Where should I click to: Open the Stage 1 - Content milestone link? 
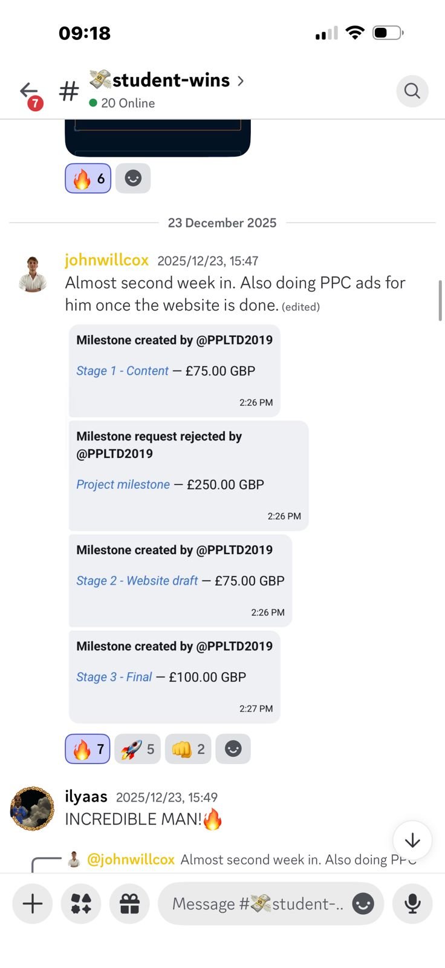click(x=122, y=371)
